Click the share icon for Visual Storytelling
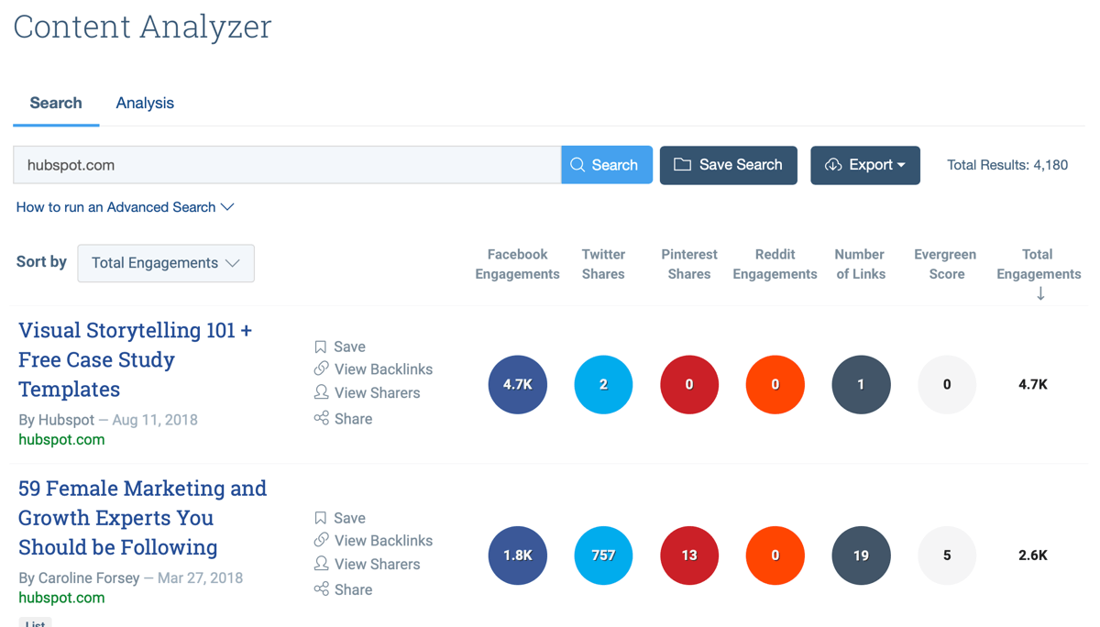The height and width of the screenshot is (627, 1100). point(321,418)
